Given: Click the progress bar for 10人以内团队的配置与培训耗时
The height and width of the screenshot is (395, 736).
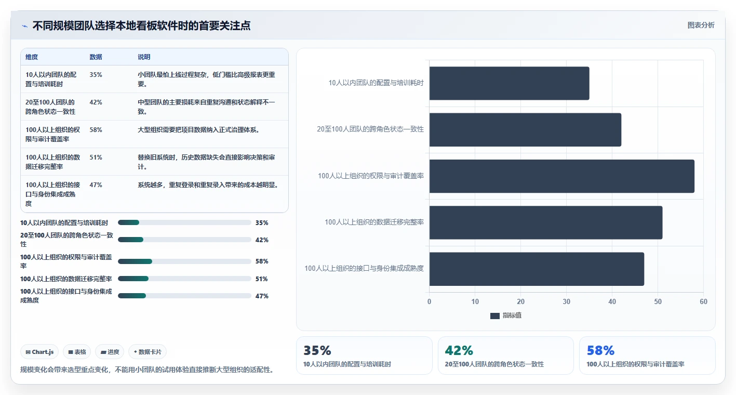Looking at the screenshot, I should coord(184,222).
